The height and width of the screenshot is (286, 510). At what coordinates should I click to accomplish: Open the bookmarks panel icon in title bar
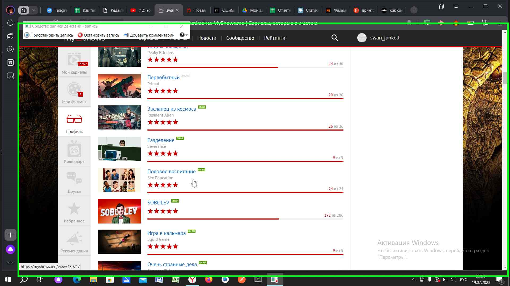pos(441,6)
